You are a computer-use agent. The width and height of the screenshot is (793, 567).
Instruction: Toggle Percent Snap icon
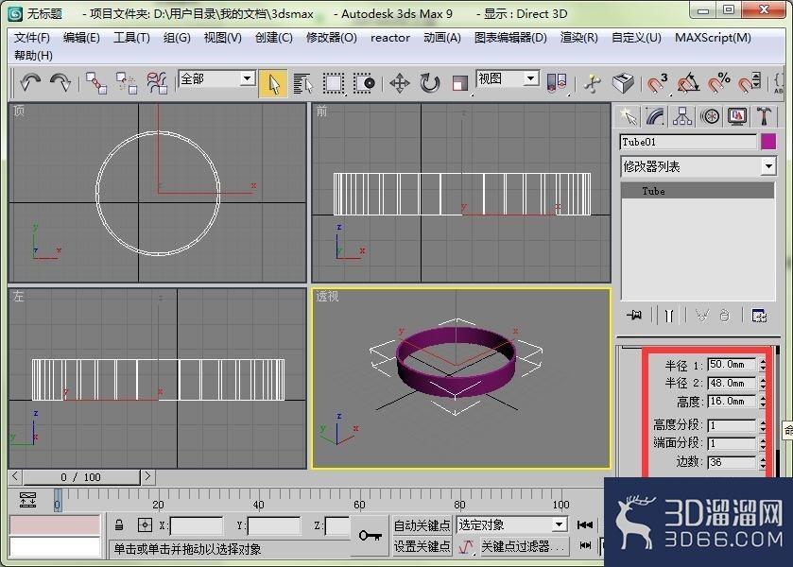(x=718, y=82)
